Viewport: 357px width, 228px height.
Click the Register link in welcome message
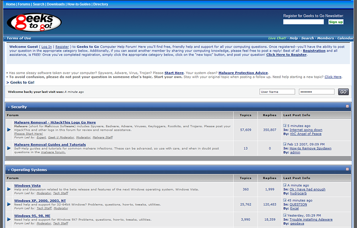coord(62,46)
